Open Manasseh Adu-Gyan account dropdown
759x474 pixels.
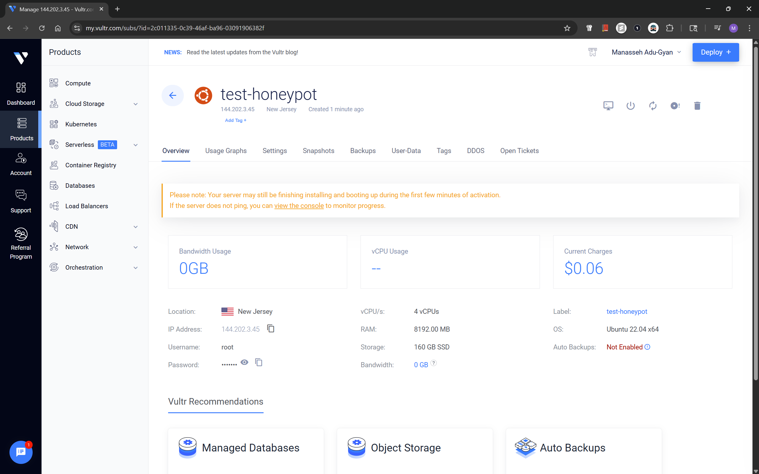tap(646, 52)
